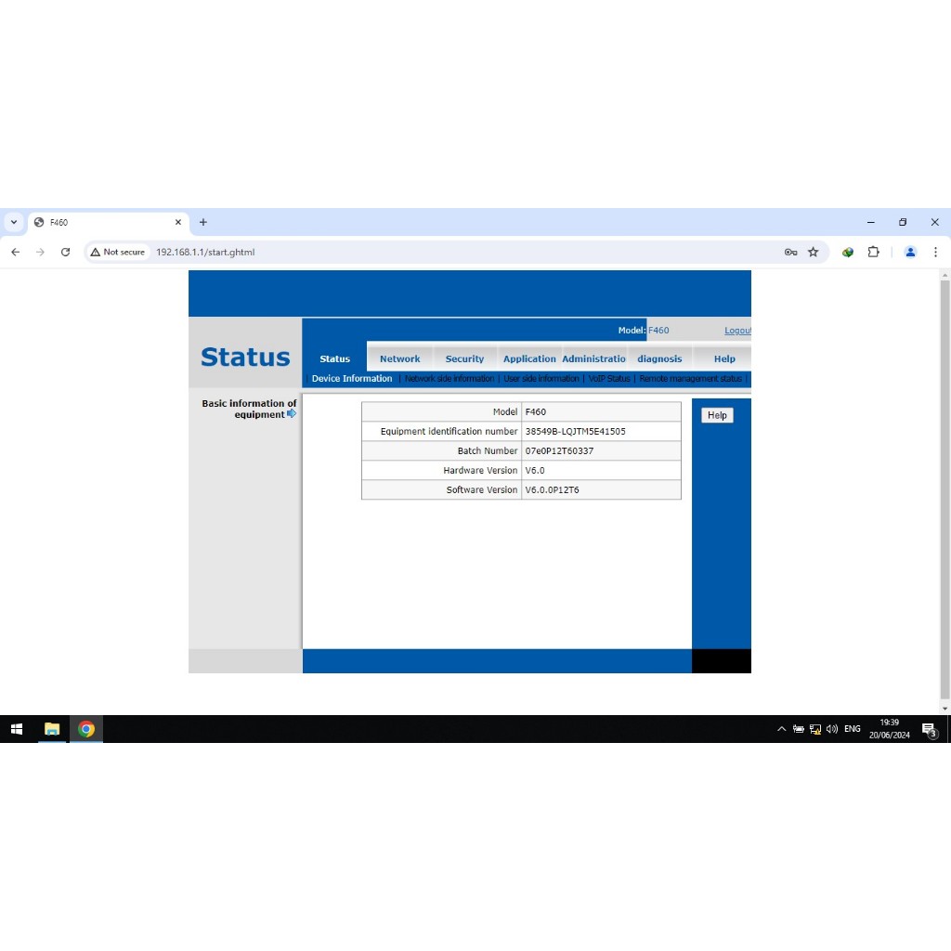Open the Extensions puzzle icon
Image resolution: width=951 pixels, height=951 pixels.
(x=873, y=253)
